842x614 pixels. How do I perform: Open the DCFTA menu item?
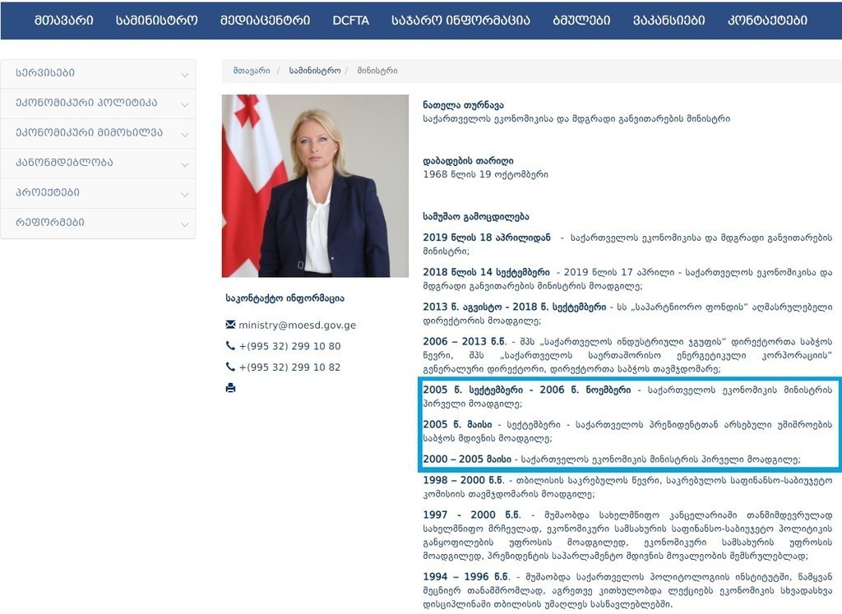pos(350,21)
